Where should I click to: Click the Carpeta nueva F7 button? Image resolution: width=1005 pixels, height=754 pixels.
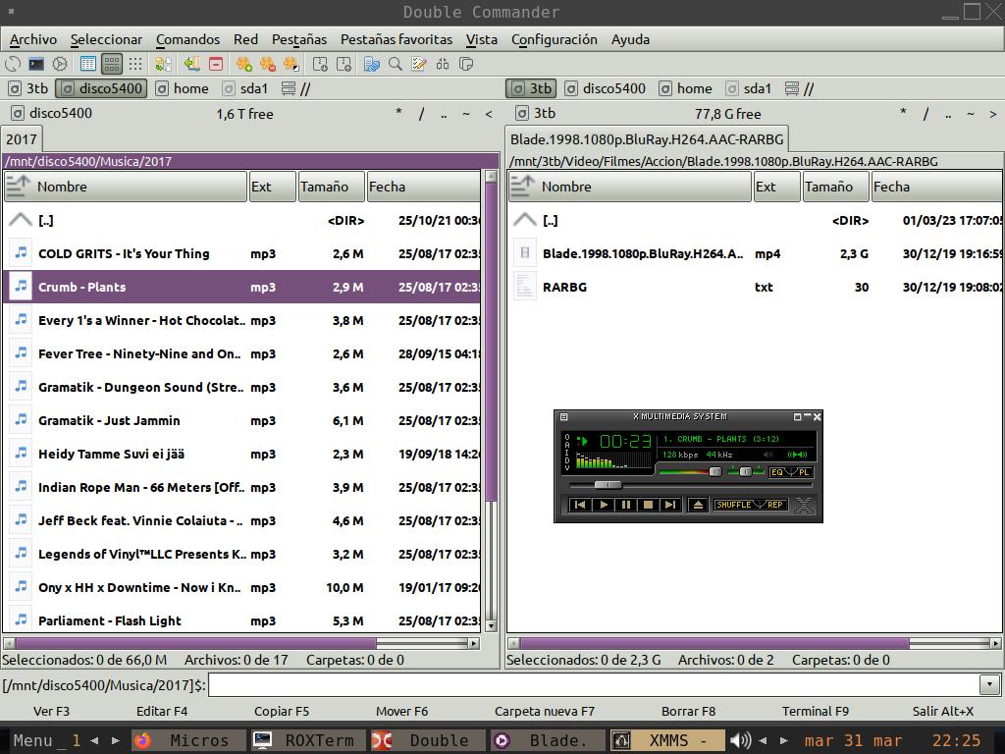[x=544, y=711]
